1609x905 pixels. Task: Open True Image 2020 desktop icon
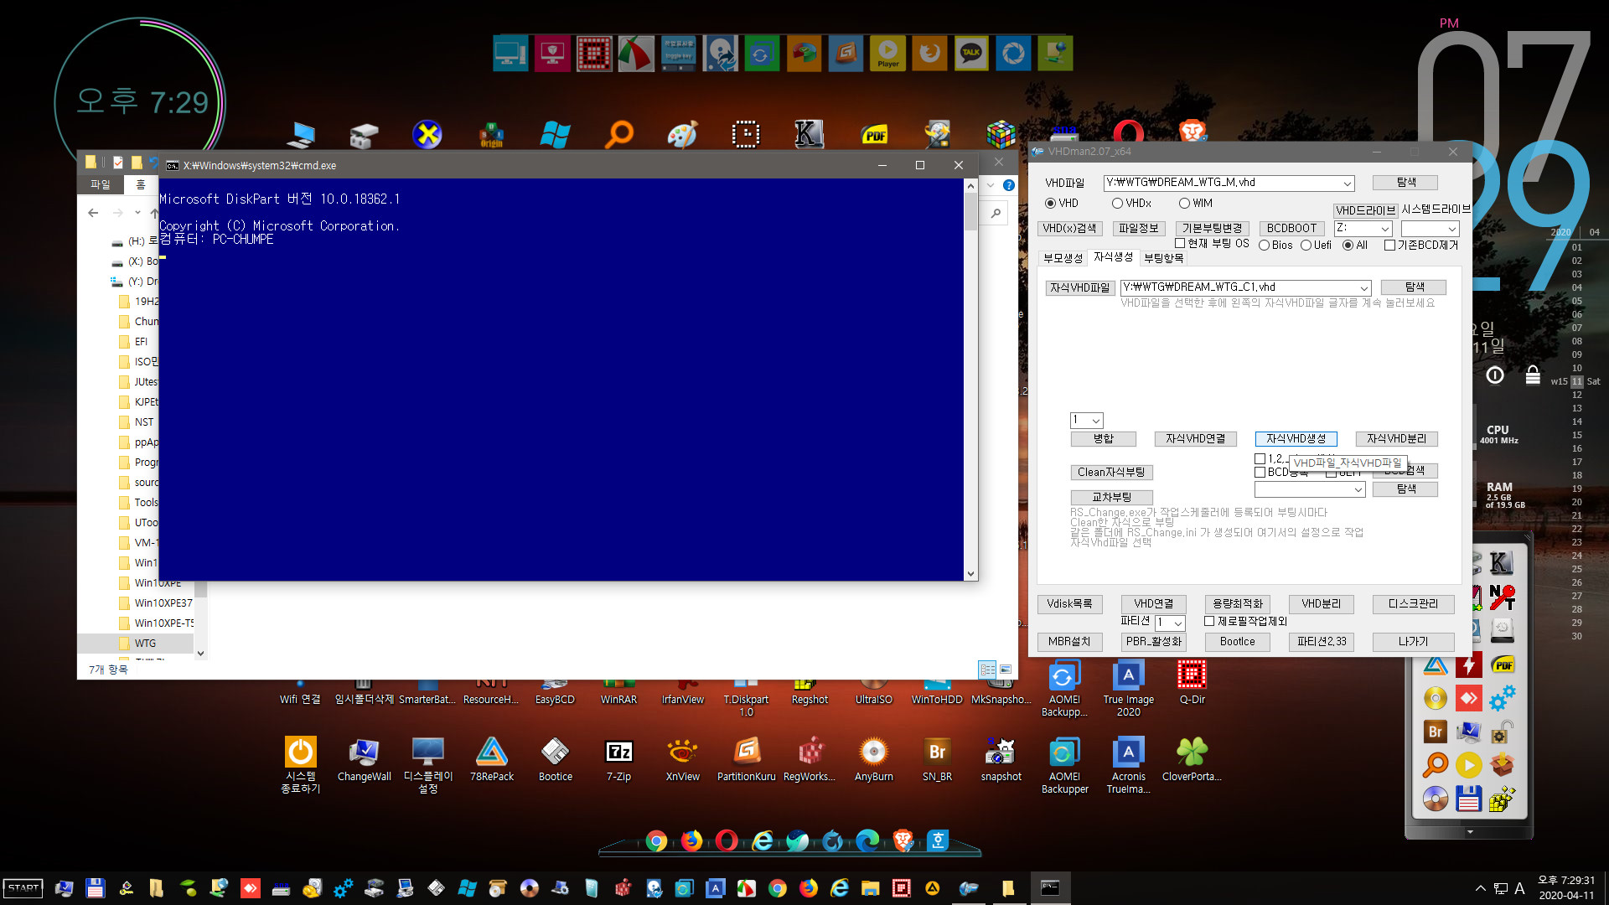[x=1128, y=688]
